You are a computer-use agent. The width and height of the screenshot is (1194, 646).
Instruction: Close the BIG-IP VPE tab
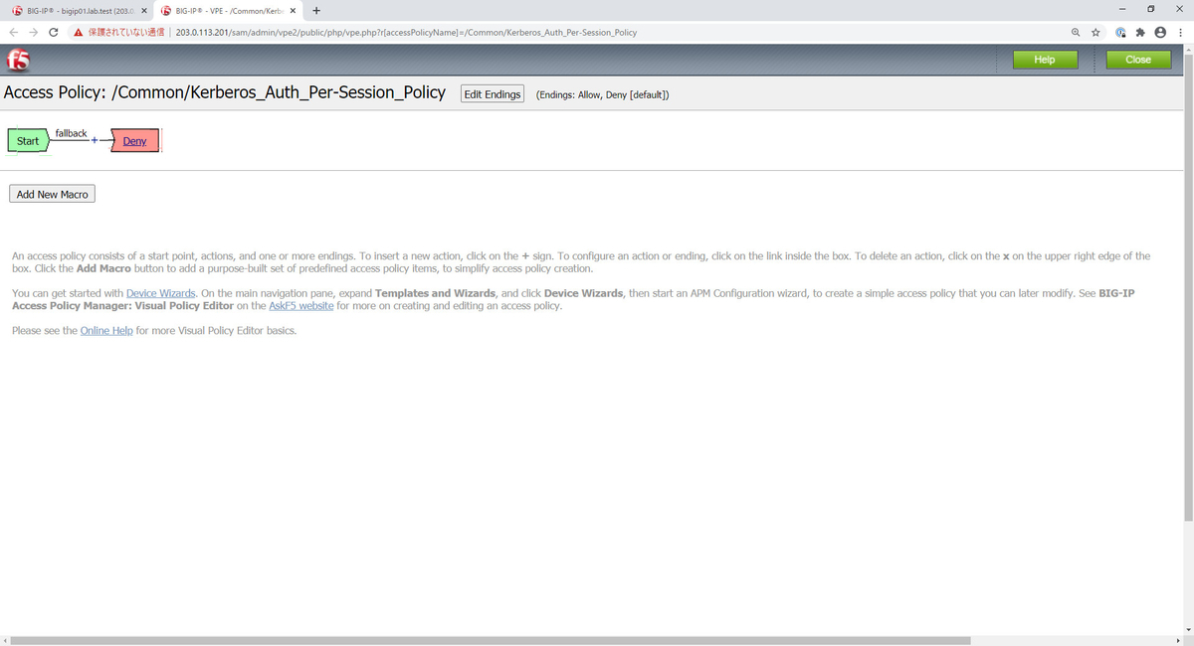pos(293,11)
